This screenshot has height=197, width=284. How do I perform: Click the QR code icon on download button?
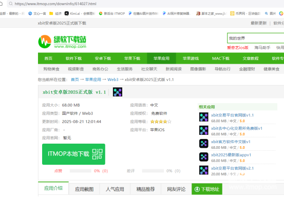click(97, 154)
